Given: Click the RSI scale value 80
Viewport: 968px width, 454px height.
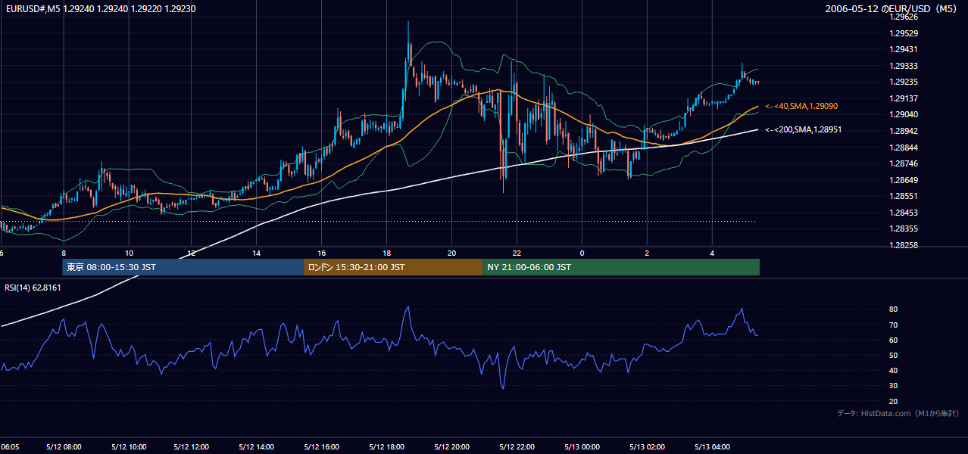Looking at the screenshot, I should pyautogui.click(x=893, y=309).
